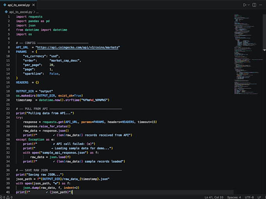The width and height of the screenshot is (266, 199).
Task: Click 'import pandas as pd' line
Action: 33,21
